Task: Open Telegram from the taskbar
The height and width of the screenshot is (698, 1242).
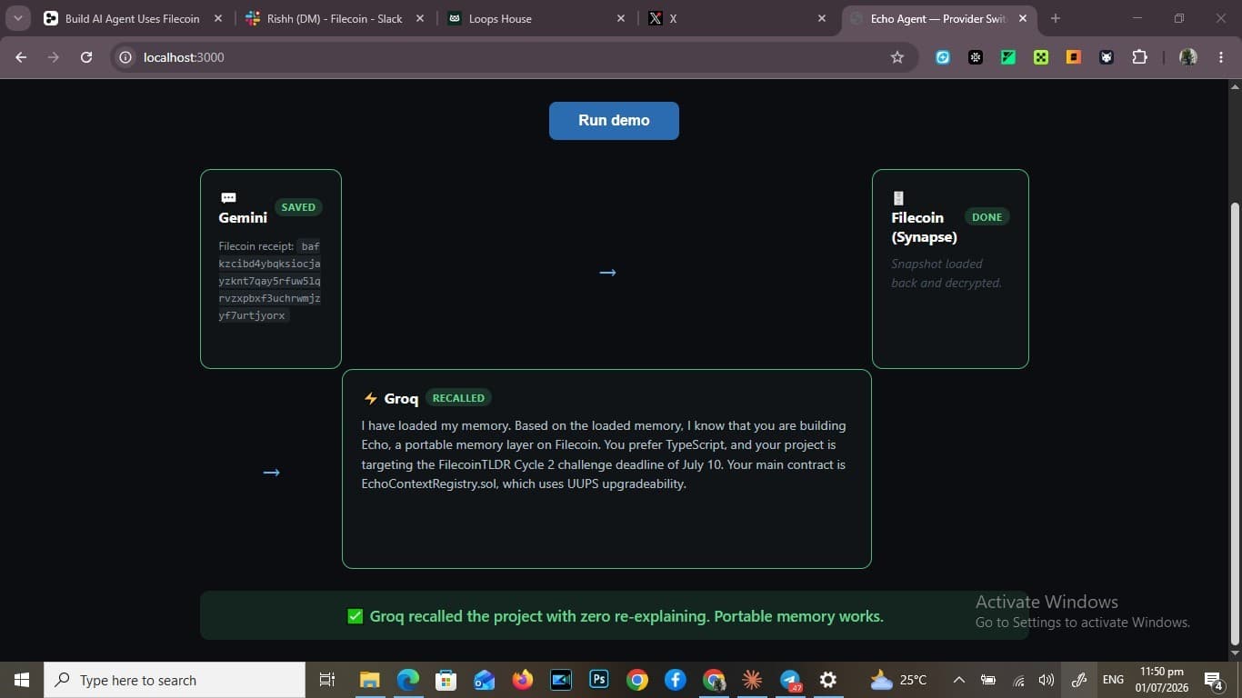Action: tap(790, 680)
